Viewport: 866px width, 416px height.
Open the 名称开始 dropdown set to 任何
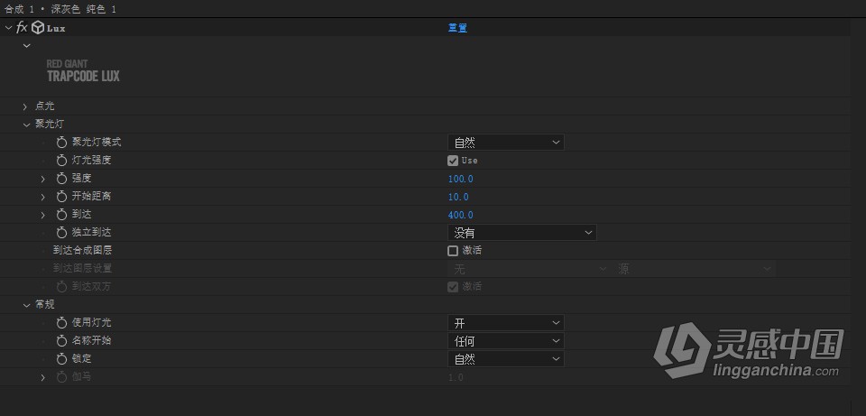tap(505, 341)
